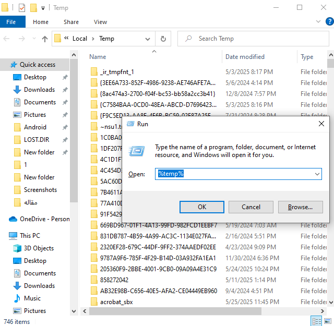Click the Local breadcrumb in address bar
The height and width of the screenshot is (326, 334).
pos(80,39)
